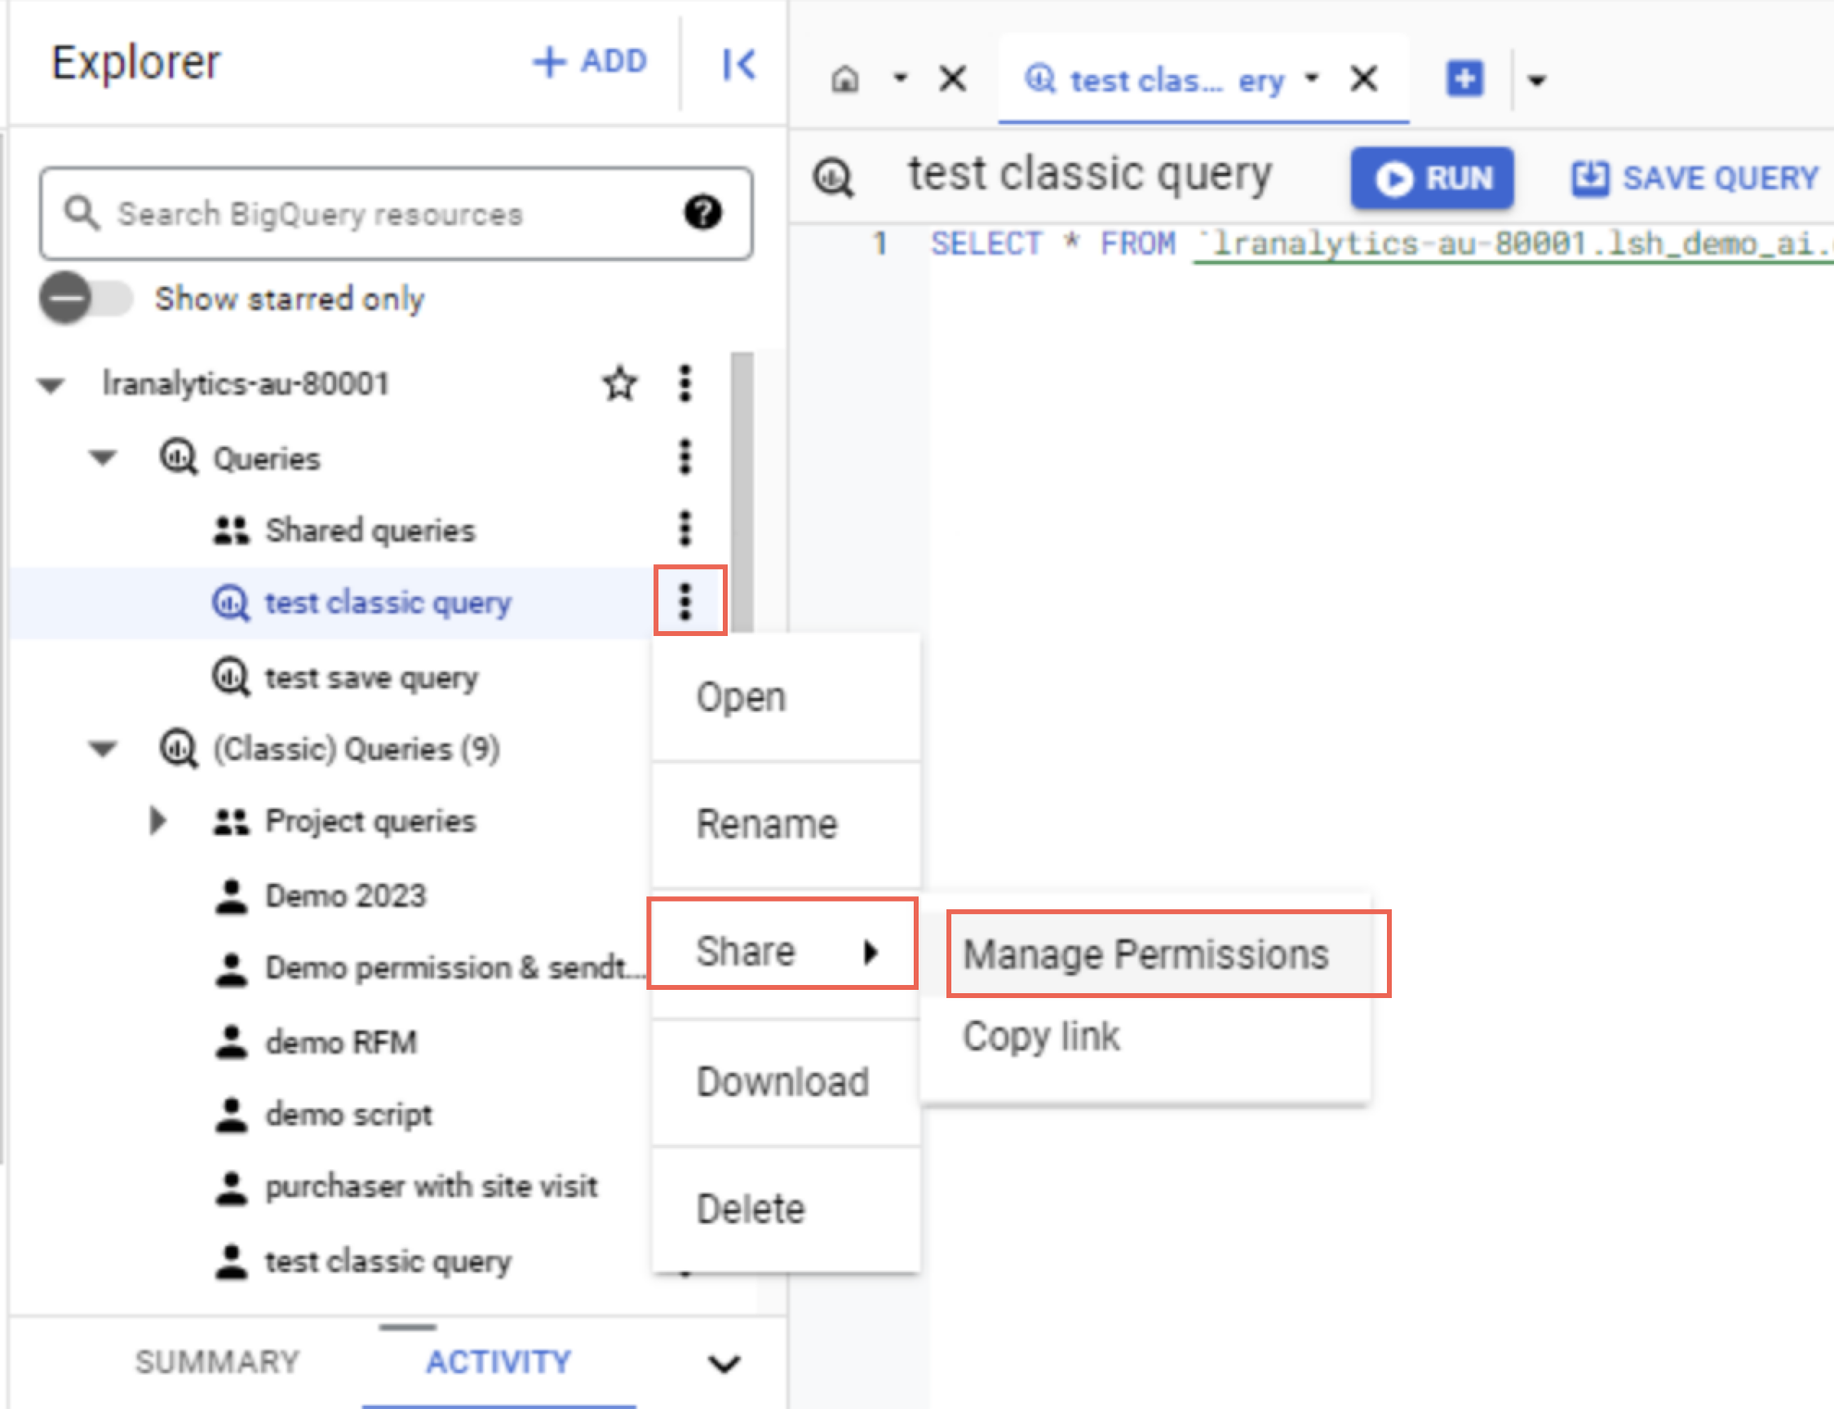
Task: Click the Queries folder icon
Action: [x=179, y=458]
